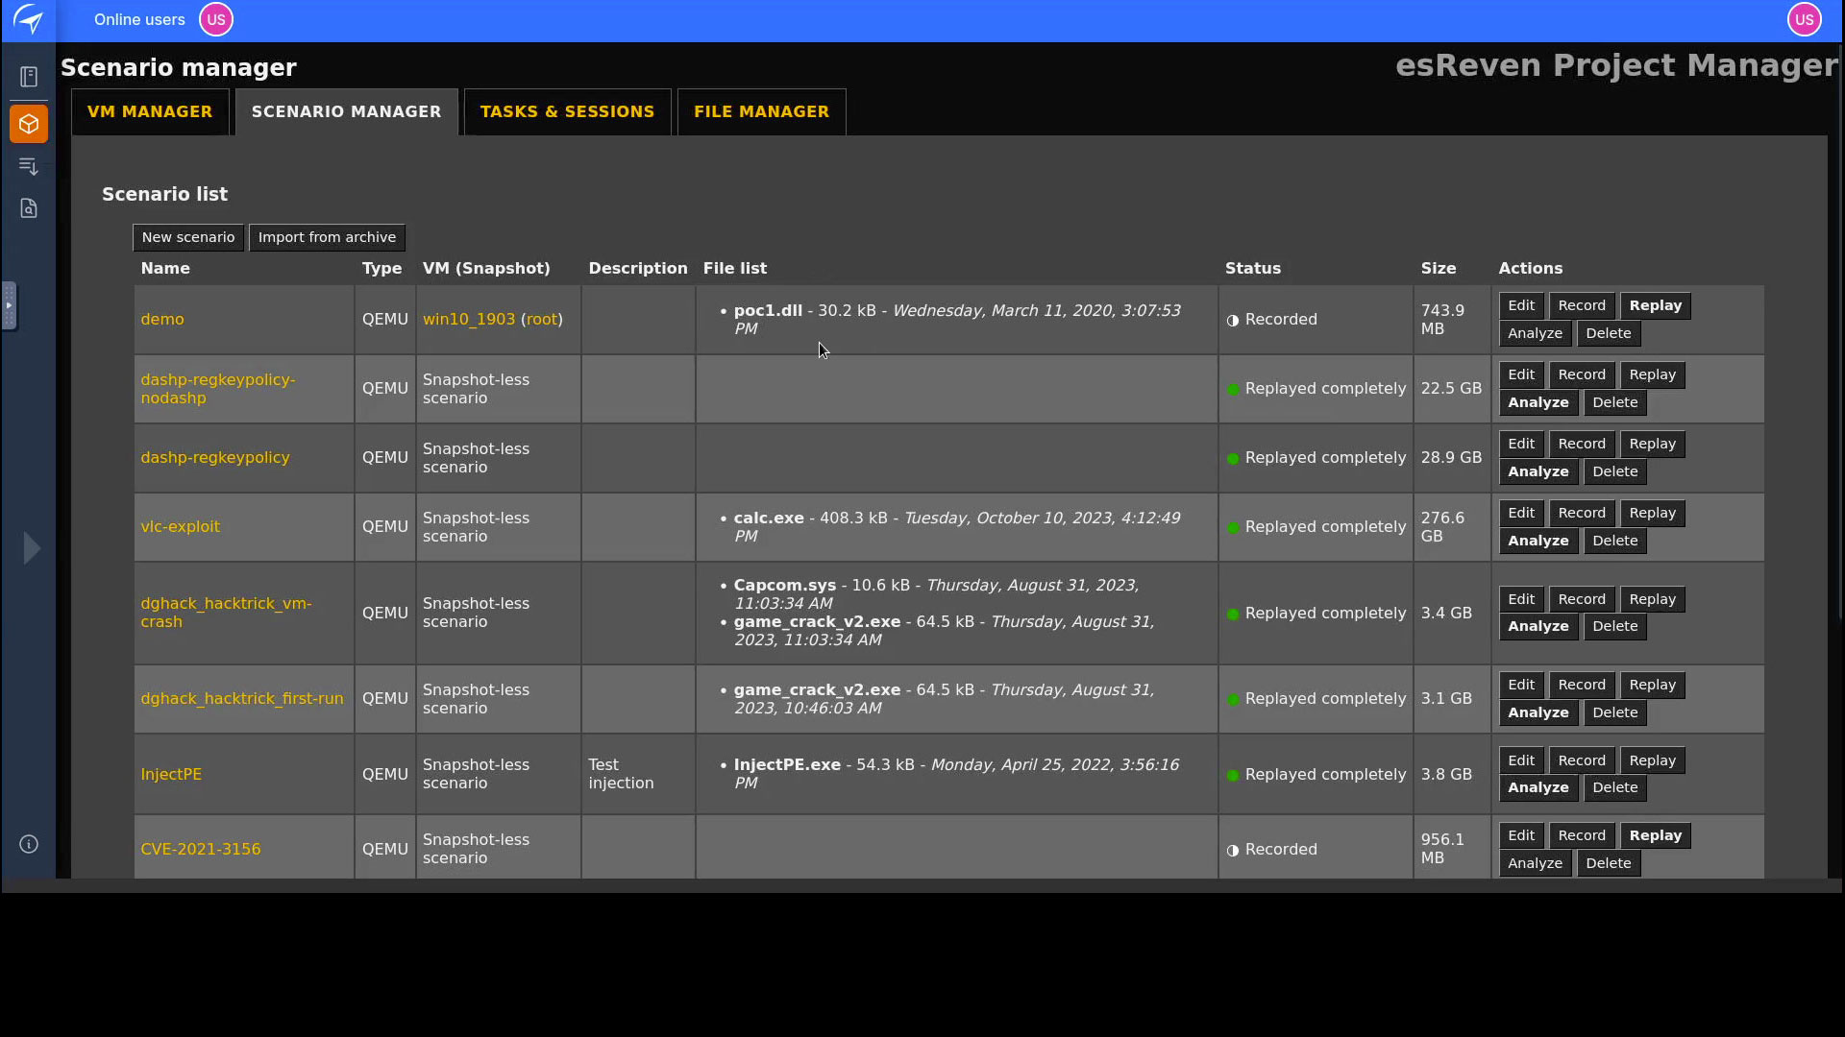Open the InjectPE scenario link
This screenshot has height=1037, width=1845.
coord(171,775)
